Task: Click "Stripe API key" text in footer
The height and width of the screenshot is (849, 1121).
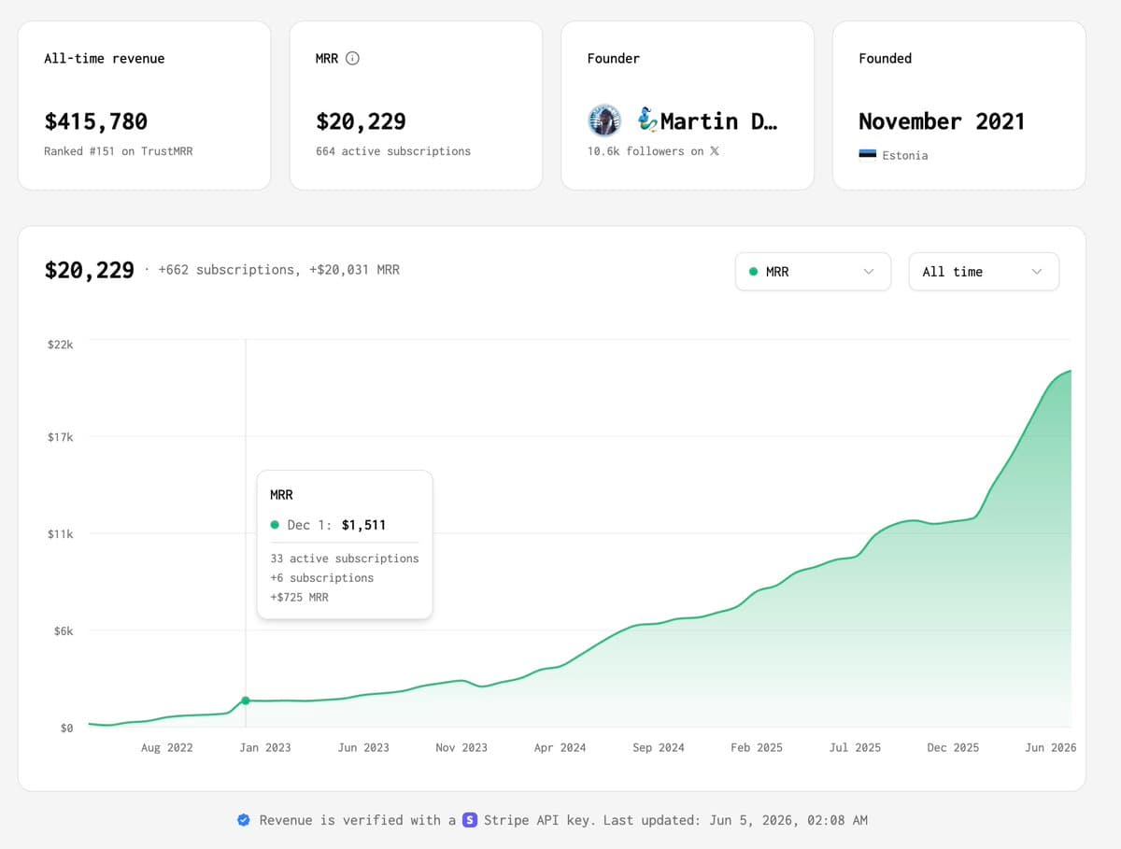Action: click(538, 820)
